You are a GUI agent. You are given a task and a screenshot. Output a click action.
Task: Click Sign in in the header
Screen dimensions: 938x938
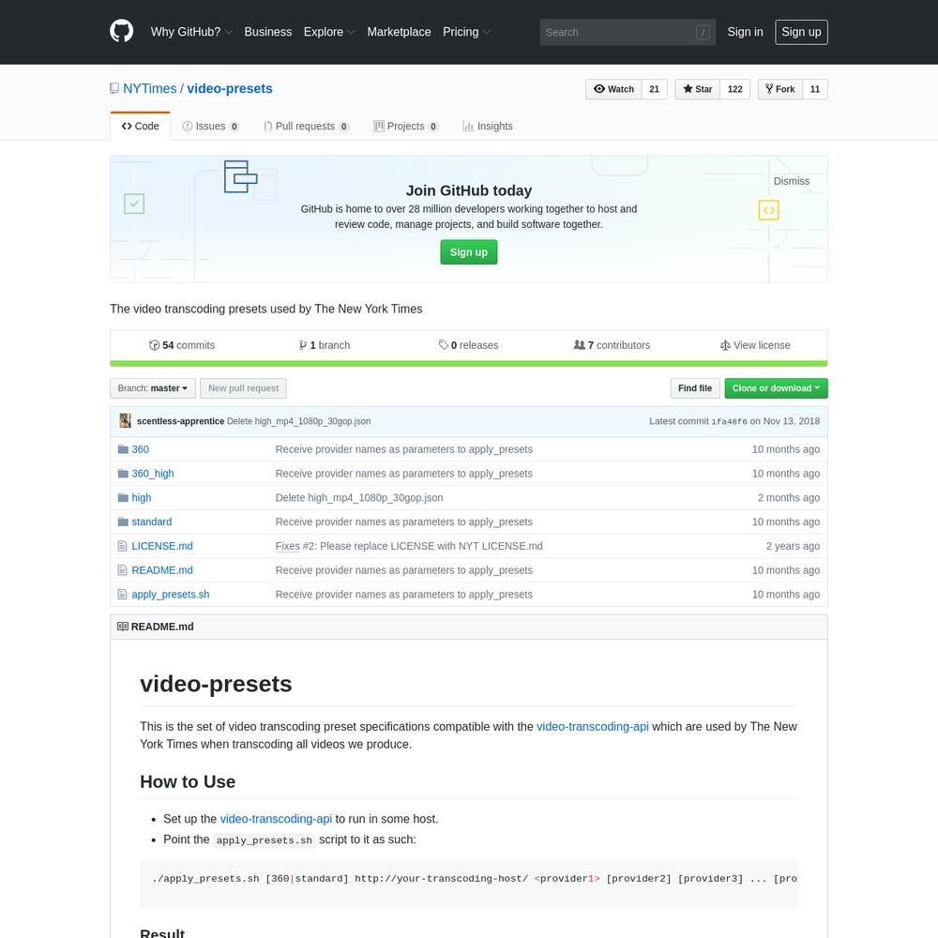pyautogui.click(x=745, y=32)
